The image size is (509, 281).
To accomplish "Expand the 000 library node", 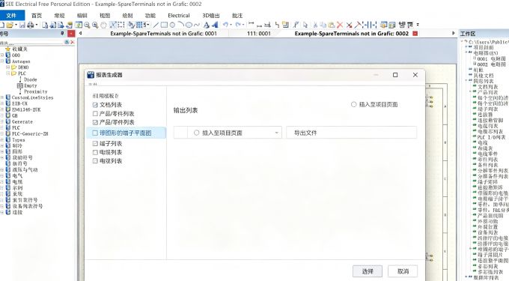I will coord(2,55).
